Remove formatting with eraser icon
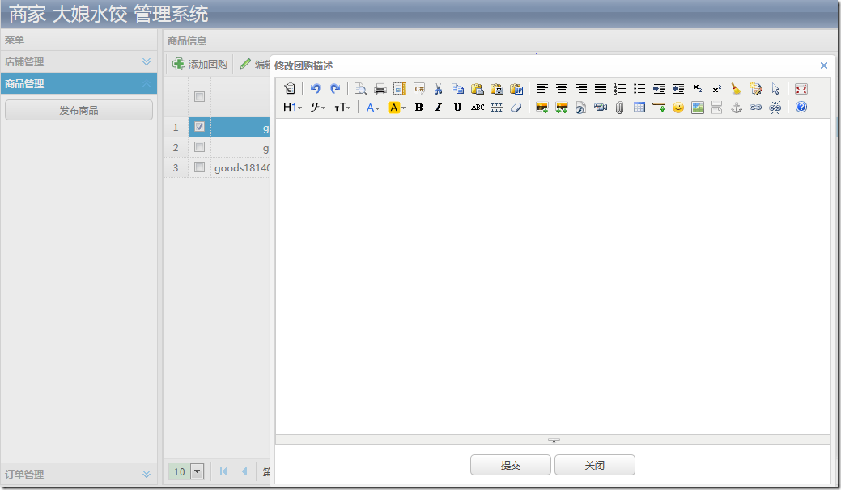This screenshot has height=490, width=841. pyautogui.click(x=516, y=107)
